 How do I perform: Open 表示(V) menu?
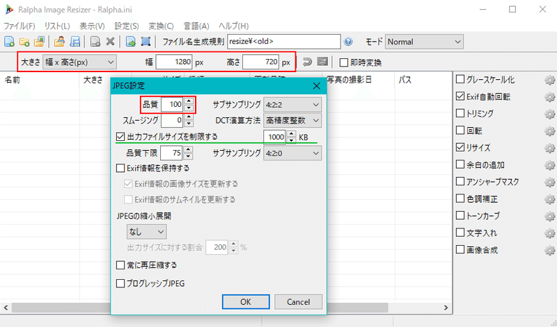92,26
